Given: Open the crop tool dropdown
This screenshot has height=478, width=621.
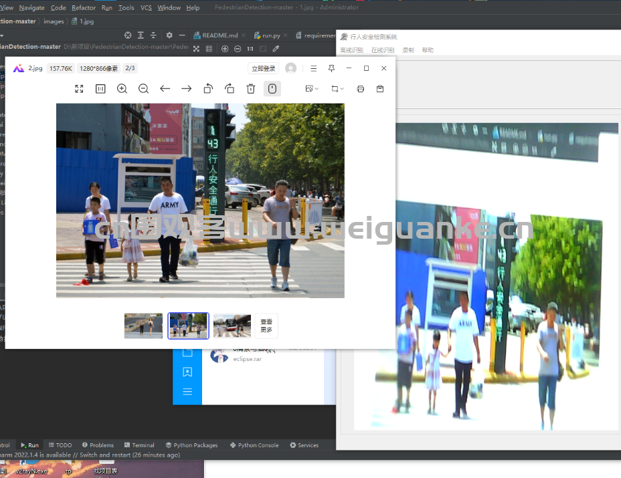Looking at the screenshot, I should [337, 89].
